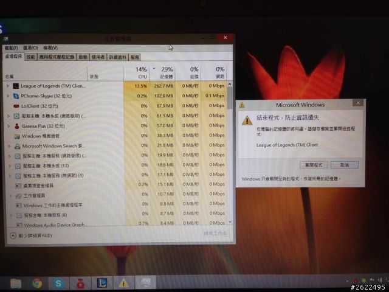The height and width of the screenshot is (292, 389).
Task: Click the 0.1 Mbps network value
Action: 215,96
